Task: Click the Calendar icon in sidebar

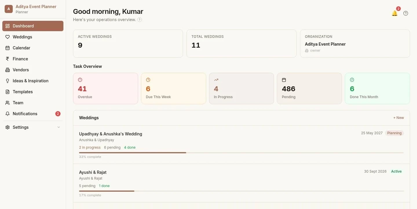Action: click(8, 48)
